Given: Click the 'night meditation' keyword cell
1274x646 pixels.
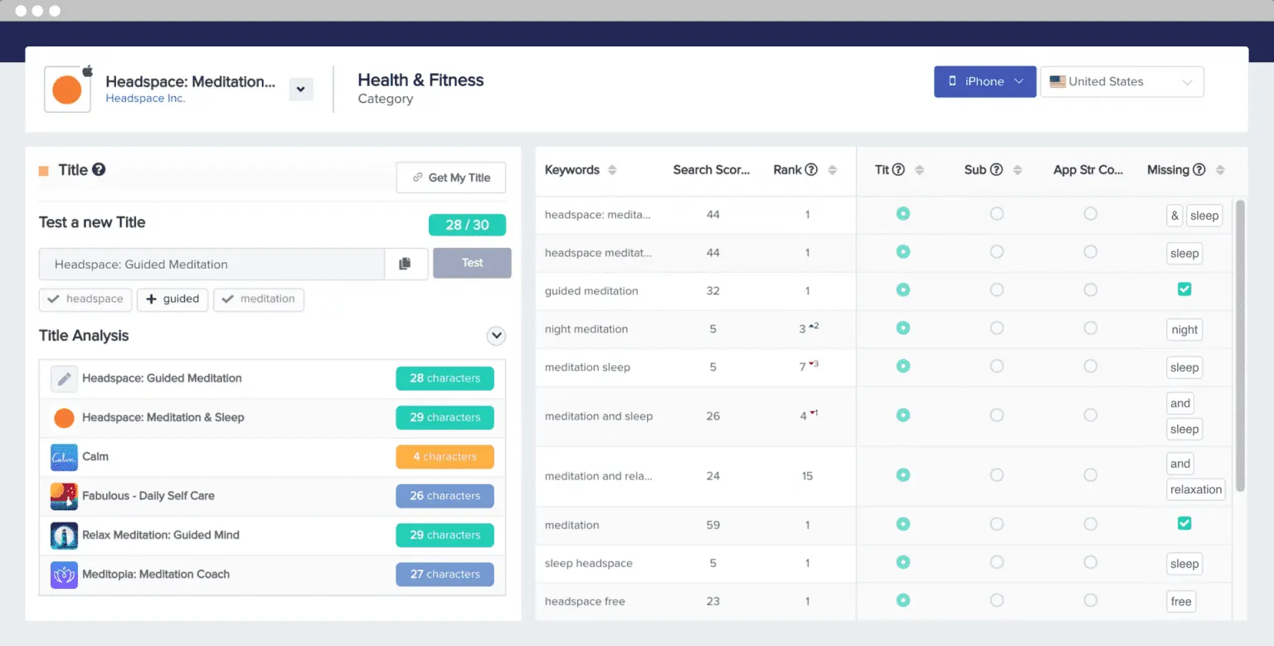Looking at the screenshot, I should [586, 329].
